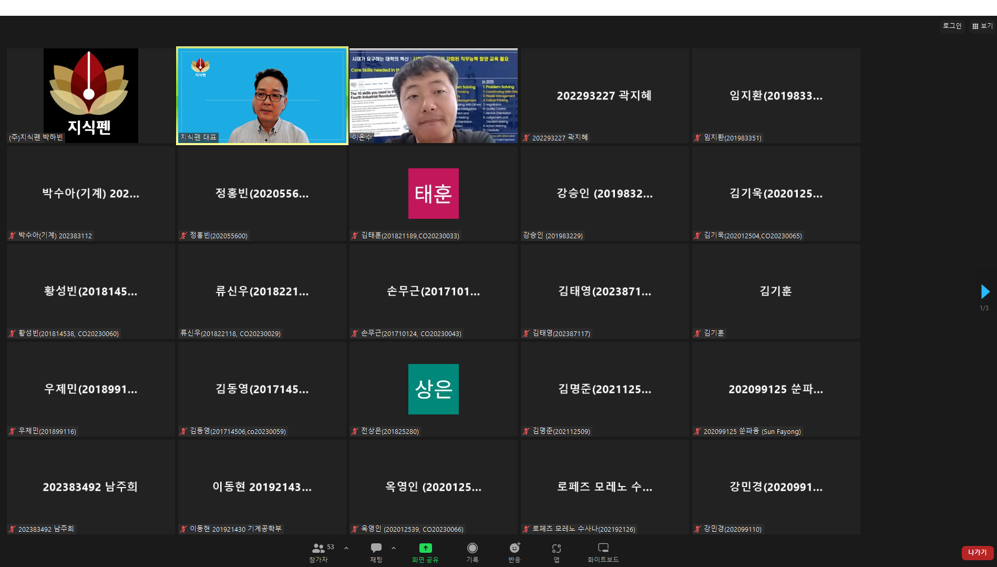Click large name text 김태영(2023871...
This screenshot has height=567, width=997.
pos(604,291)
